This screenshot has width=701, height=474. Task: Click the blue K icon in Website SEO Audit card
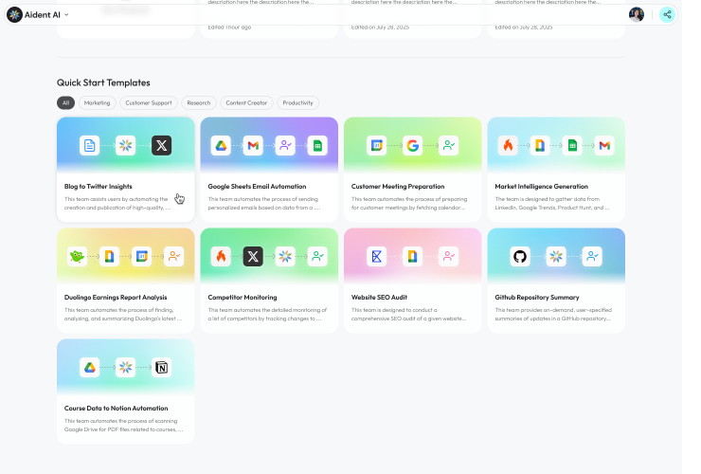pos(376,257)
